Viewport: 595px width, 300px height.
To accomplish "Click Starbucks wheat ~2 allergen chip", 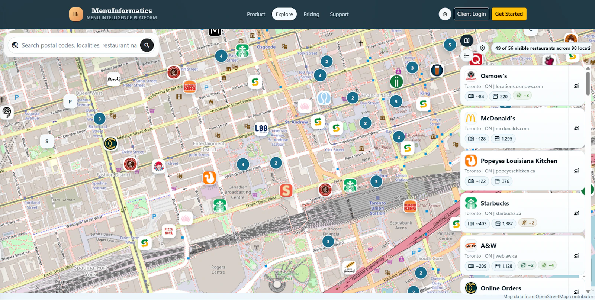I will pos(528,223).
